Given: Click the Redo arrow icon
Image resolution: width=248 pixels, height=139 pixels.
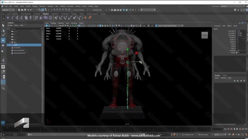Looking at the screenshot, I should [x=31, y=10].
